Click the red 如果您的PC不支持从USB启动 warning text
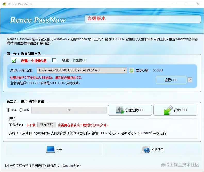The height and width of the screenshot is (172, 204). [x=46, y=78]
